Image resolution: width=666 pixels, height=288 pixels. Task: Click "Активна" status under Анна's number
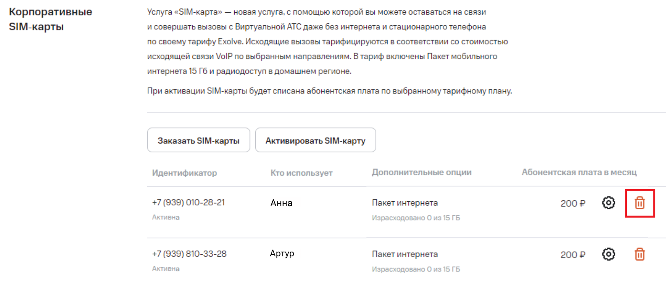click(x=166, y=217)
